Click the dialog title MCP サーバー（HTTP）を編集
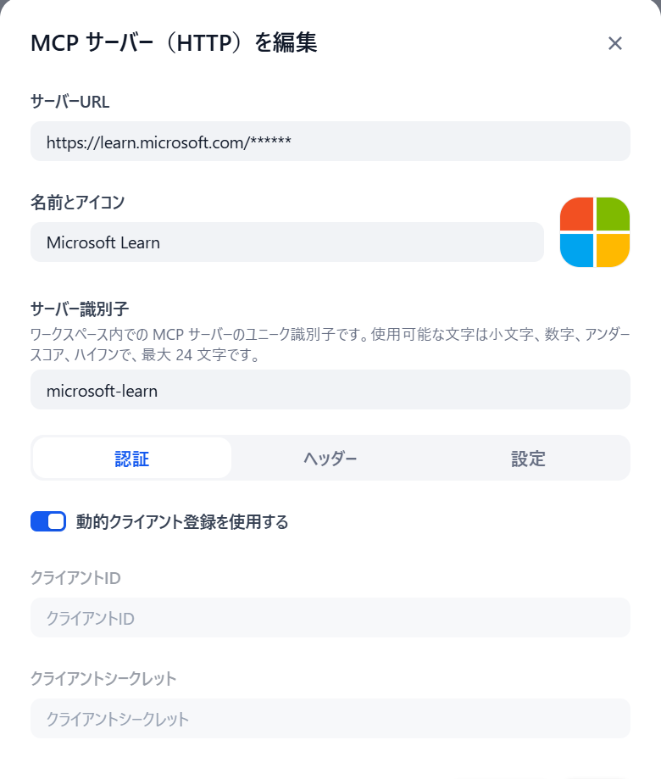Viewport: 661px width, 779px height. pos(174,43)
